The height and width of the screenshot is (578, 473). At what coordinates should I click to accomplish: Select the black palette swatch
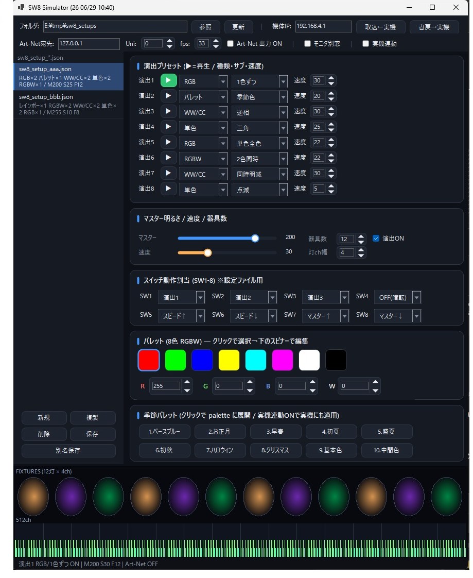click(x=336, y=360)
